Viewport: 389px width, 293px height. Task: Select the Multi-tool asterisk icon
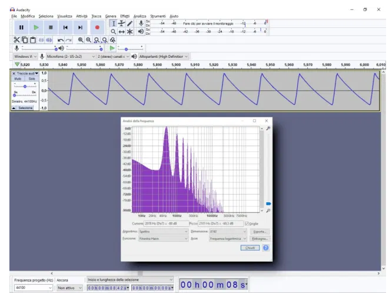pyautogui.click(x=129, y=32)
